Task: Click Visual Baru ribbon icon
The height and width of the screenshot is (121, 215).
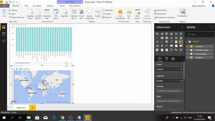Action: coord(81,14)
